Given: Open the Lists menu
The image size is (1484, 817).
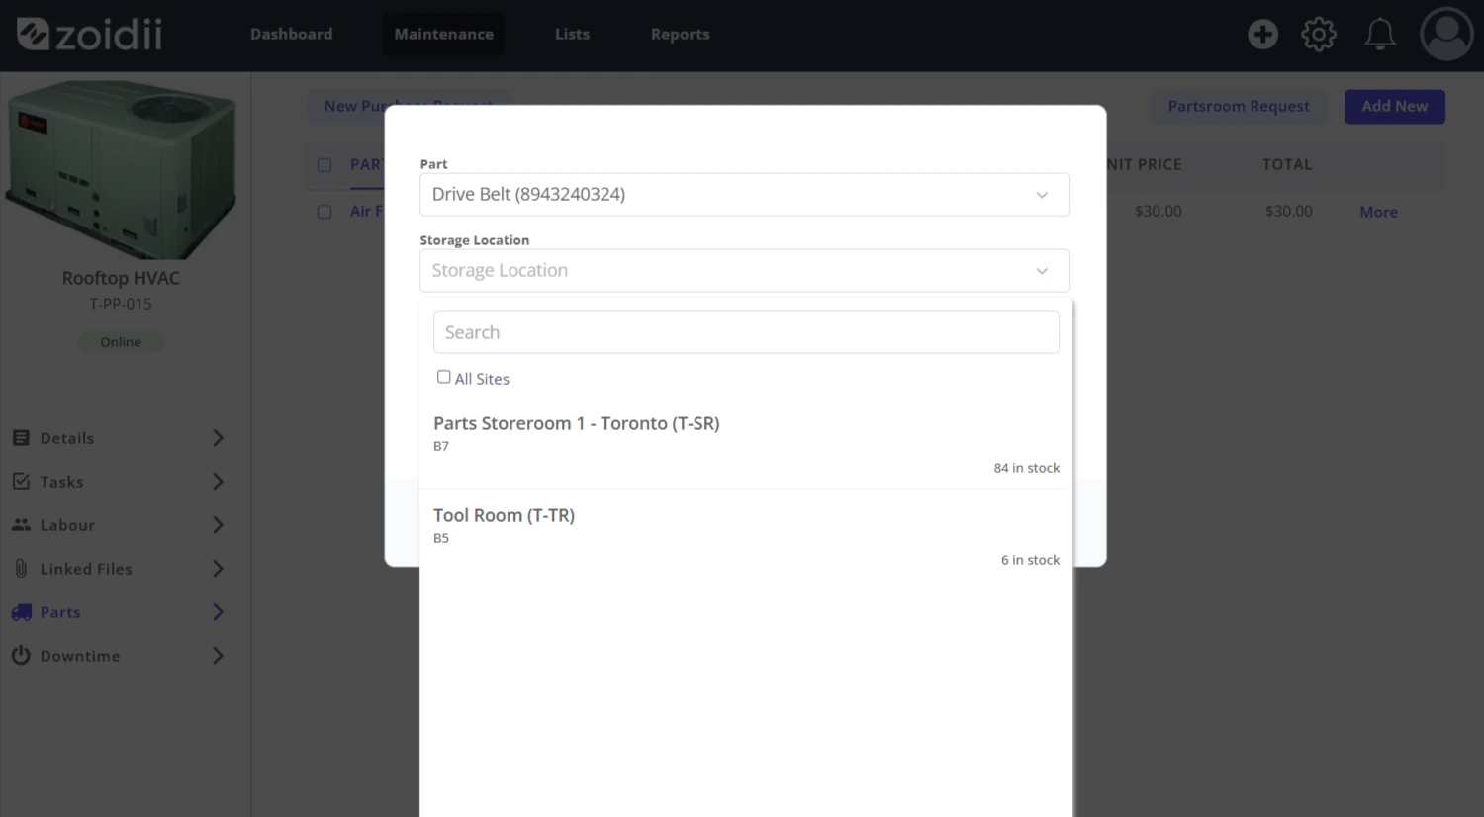Looking at the screenshot, I should 572,34.
